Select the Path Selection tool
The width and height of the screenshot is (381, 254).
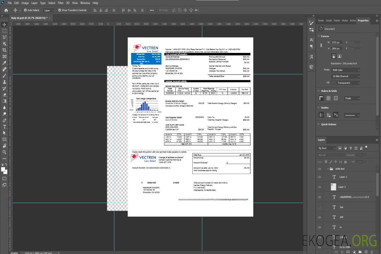click(x=4, y=133)
